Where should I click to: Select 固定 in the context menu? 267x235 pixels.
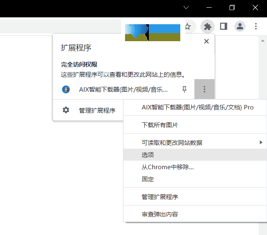195,179
